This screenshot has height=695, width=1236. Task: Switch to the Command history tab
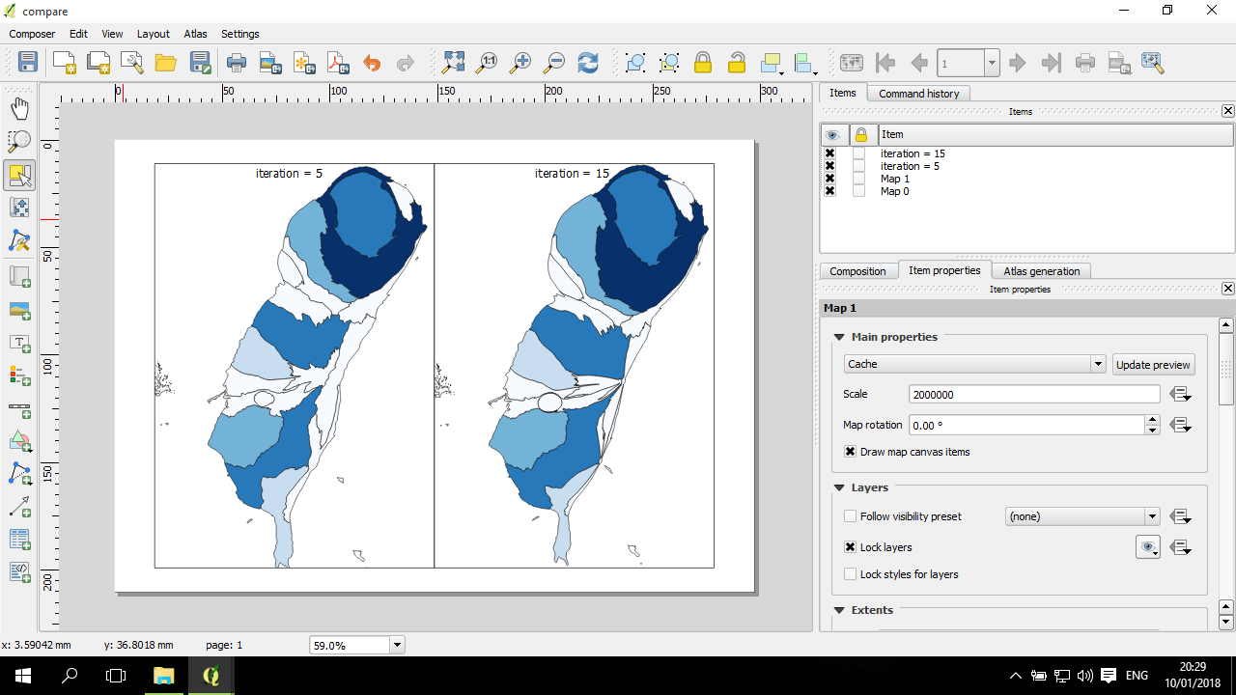coord(917,93)
